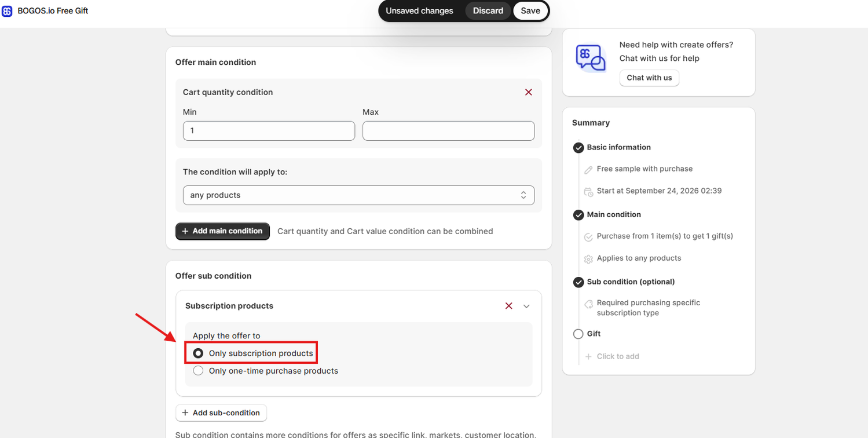Image resolution: width=868 pixels, height=438 pixels.
Task: Click 'Applies to any products' summary text
Action: coord(639,258)
